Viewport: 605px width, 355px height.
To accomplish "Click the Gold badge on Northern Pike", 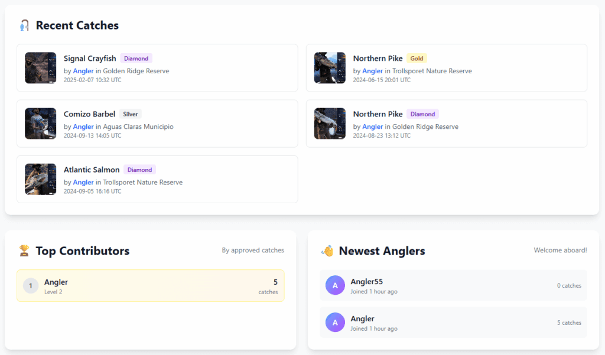I will (417, 58).
